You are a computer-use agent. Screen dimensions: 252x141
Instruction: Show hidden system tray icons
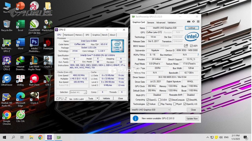click(207, 137)
